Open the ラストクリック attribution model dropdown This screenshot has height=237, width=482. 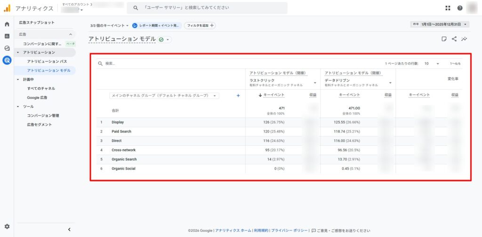(315, 83)
